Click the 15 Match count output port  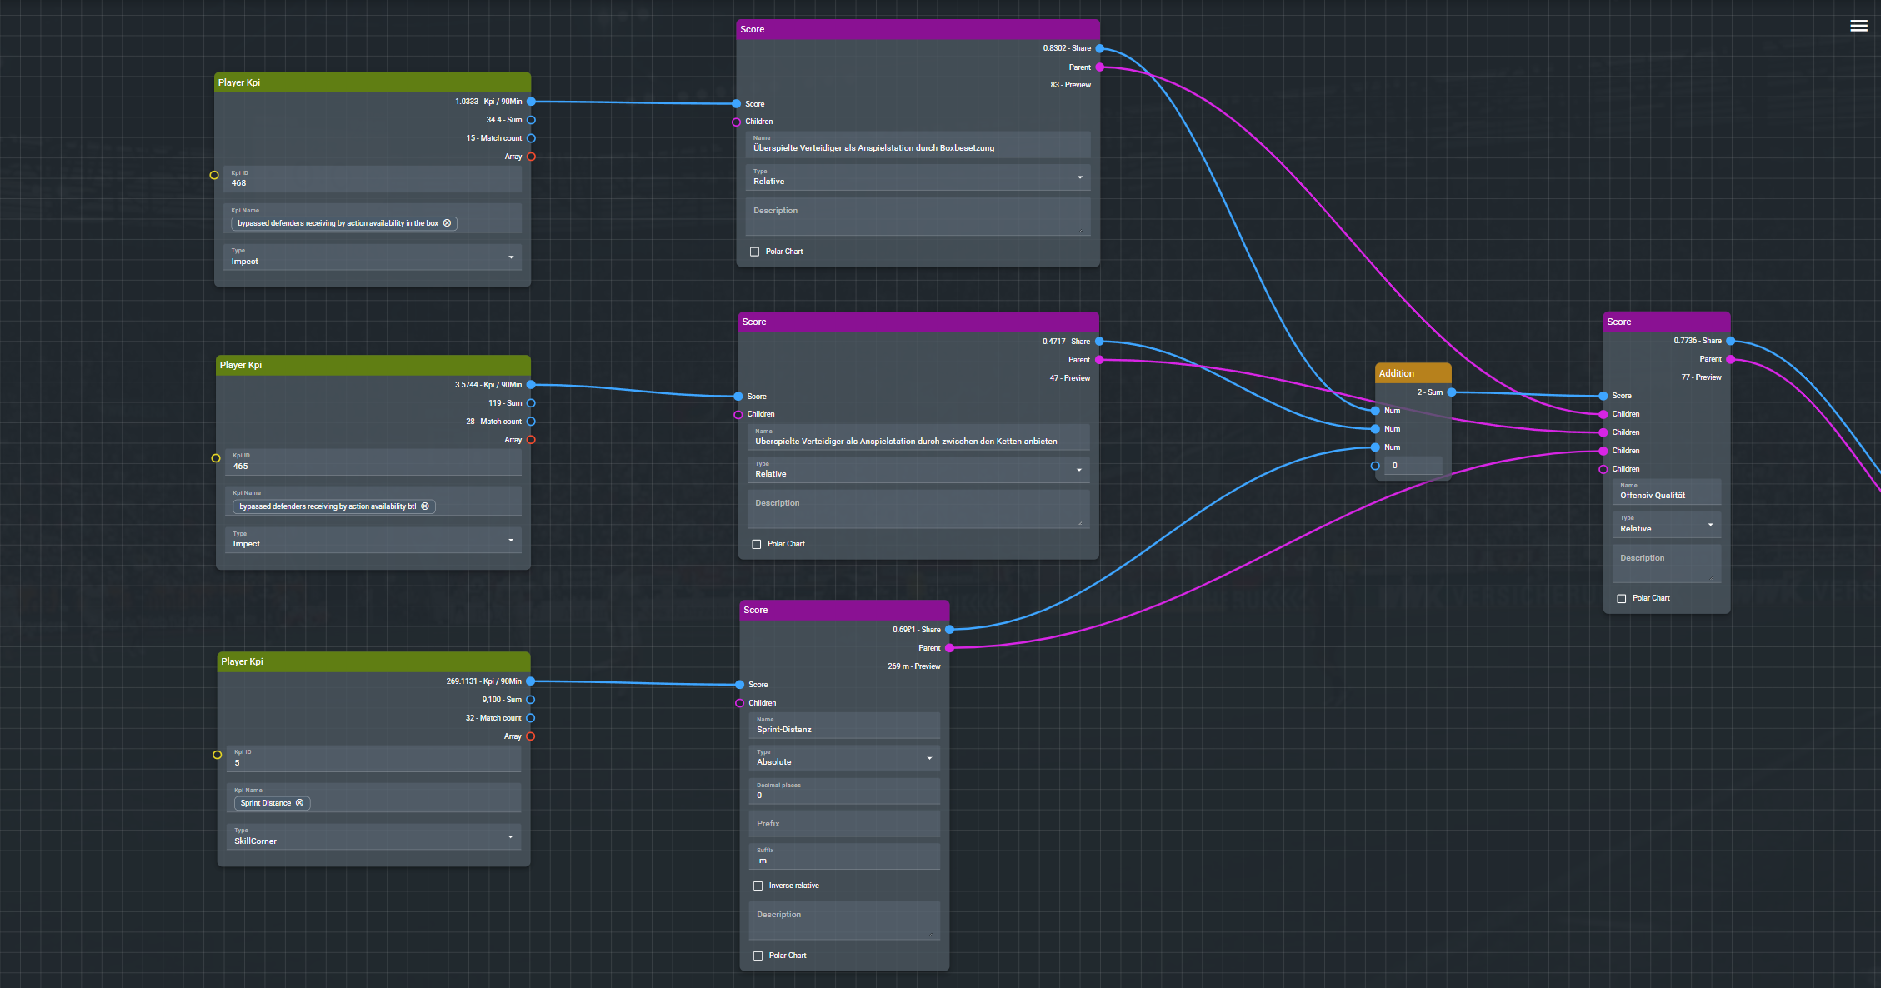point(531,138)
